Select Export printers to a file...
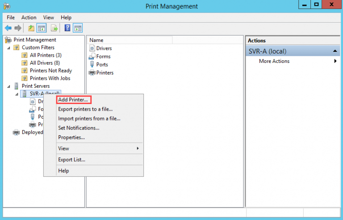343x220 pixels. click(x=85, y=109)
